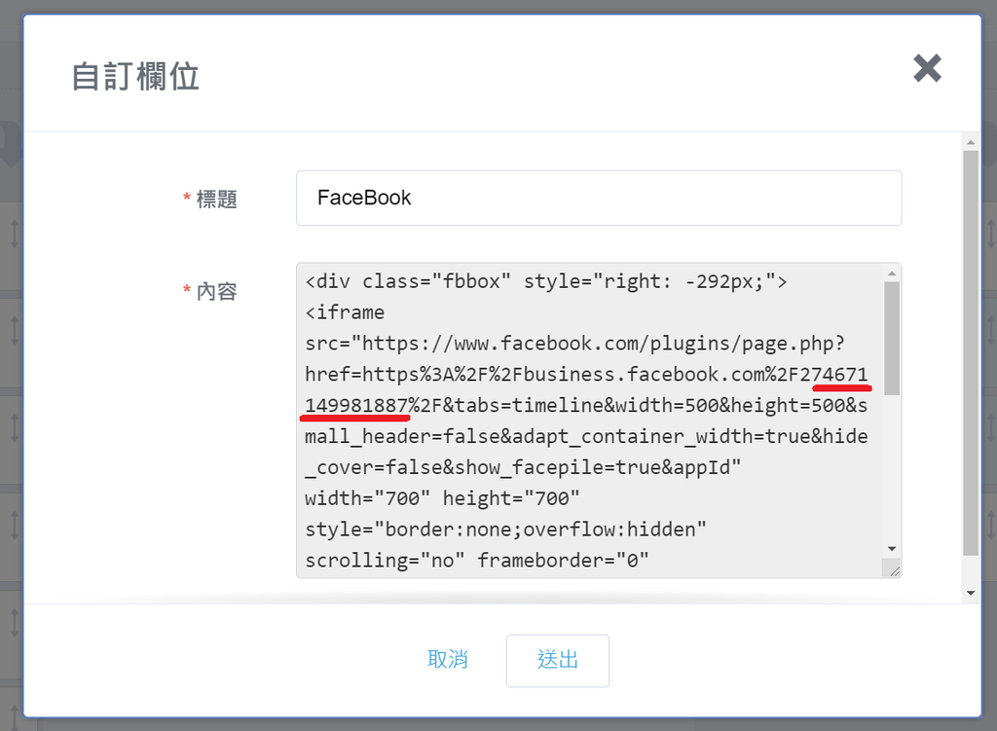Close the 自訂欄位 dialog with the X
This screenshot has width=997, height=731.
pos(927,68)
